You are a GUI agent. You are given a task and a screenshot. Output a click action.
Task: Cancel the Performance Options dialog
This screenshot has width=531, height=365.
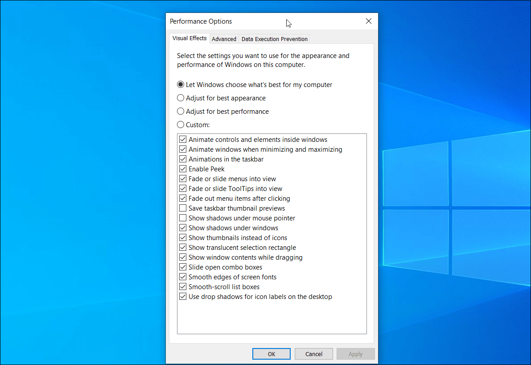(313, 353)
